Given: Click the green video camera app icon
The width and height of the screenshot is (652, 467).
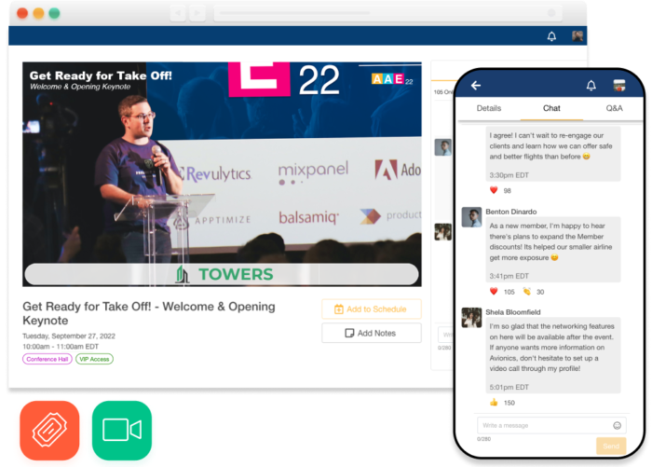Looking at the screenshot, I should (121, 430).
